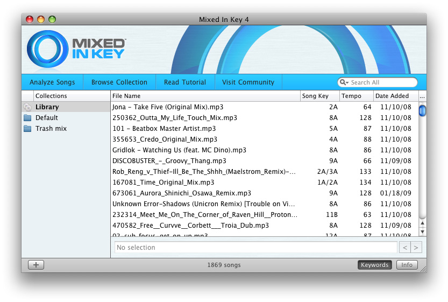Open the search magnifier dropdown

(344, 82)
